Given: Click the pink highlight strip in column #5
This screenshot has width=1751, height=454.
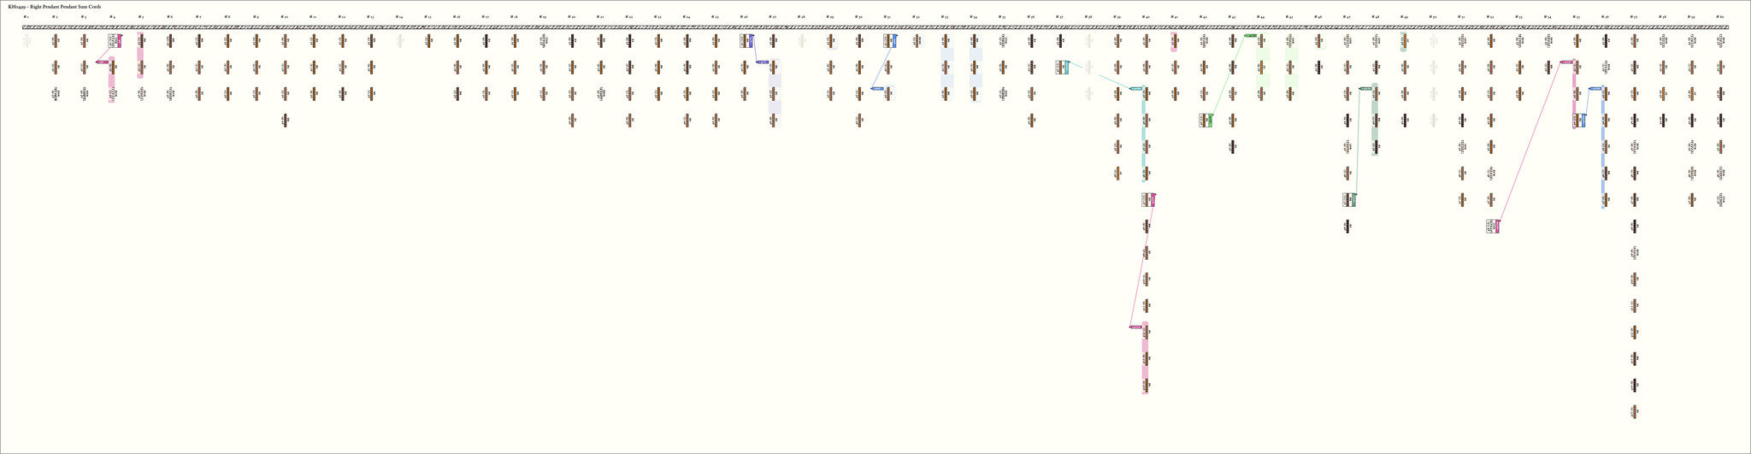Looking at the screenshot, I should (140, 56).
